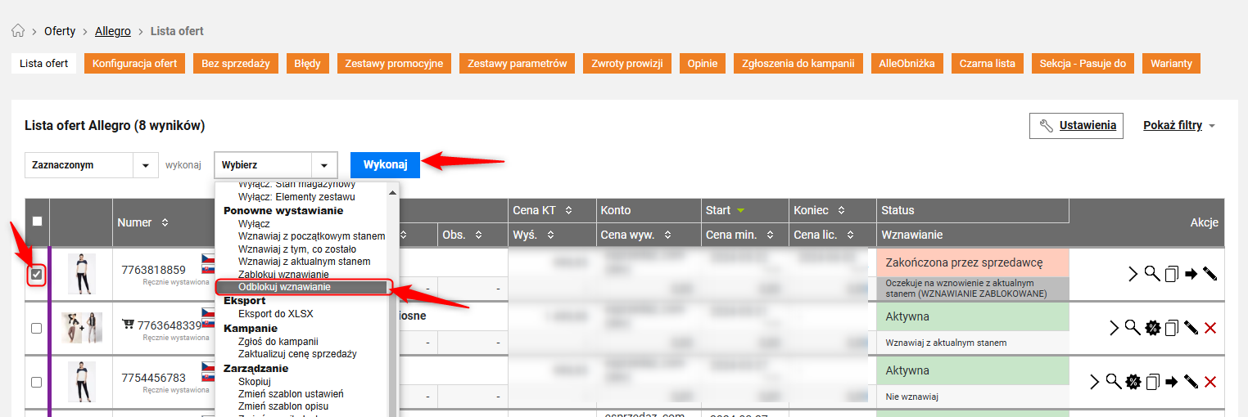
Task: Open Ustawienia settings button
Action: (1077, 125)
